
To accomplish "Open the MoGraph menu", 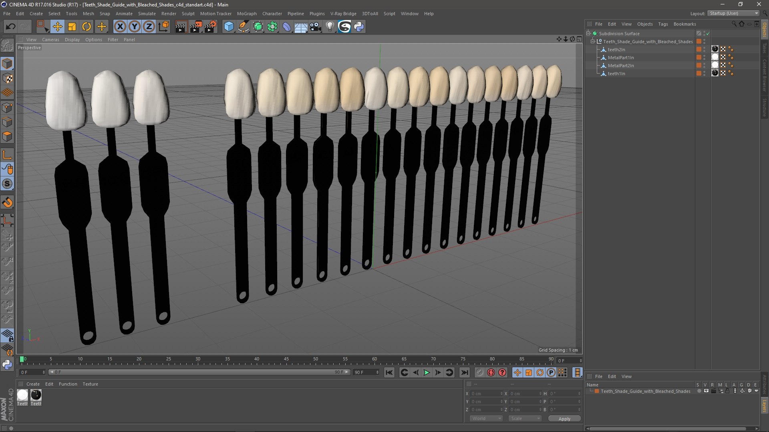I will click(247, 14).
